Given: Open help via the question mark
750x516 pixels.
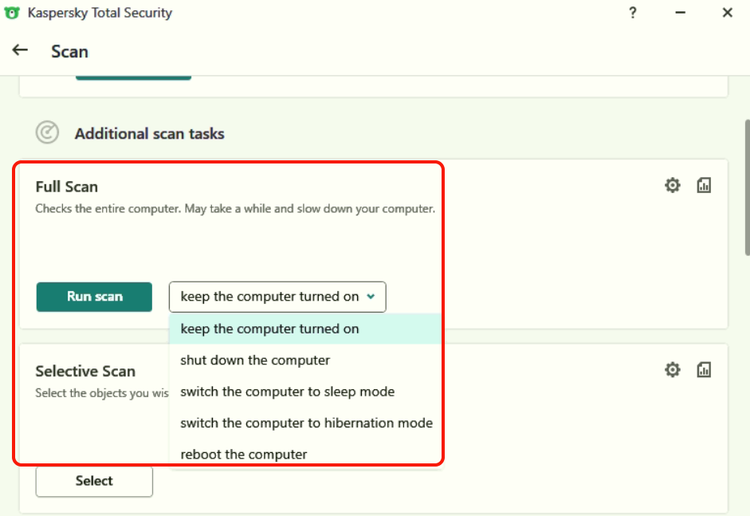Looking at the screenshot, I should point(633,13).
